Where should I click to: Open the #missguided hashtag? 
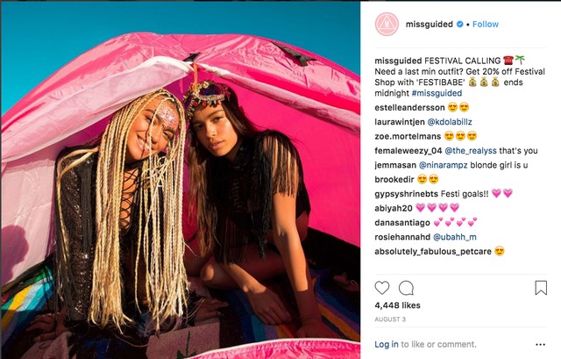[437, 93]
